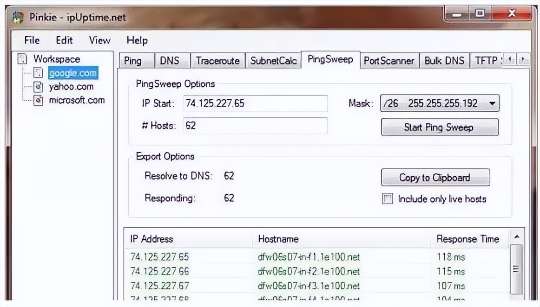
Task: Open the Edit menu
Action: click(x=64, y=40)
